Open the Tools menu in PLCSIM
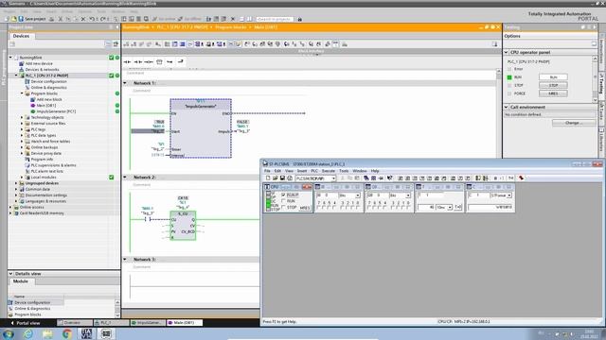The width and height of the screenshot is (606, 340). 344,171
